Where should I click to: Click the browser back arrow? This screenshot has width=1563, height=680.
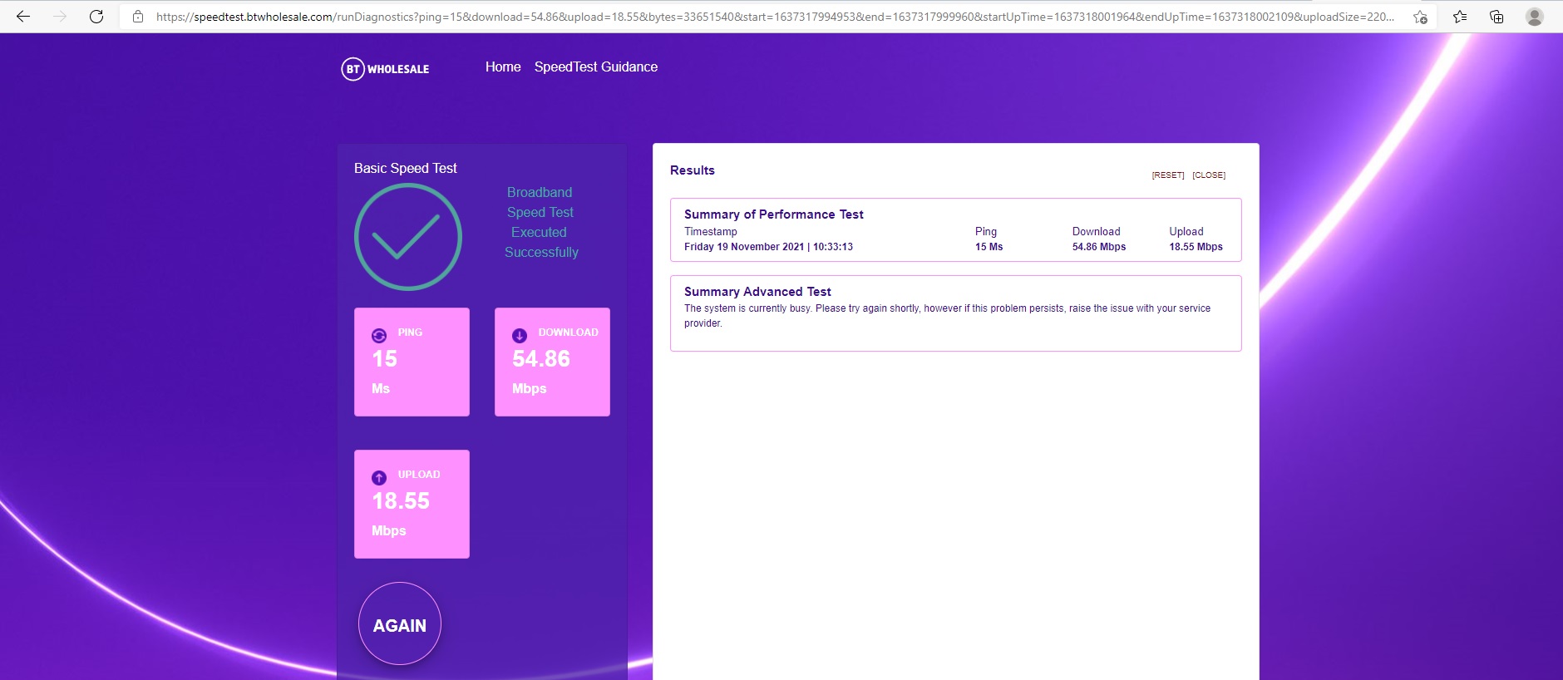[23, 17]
